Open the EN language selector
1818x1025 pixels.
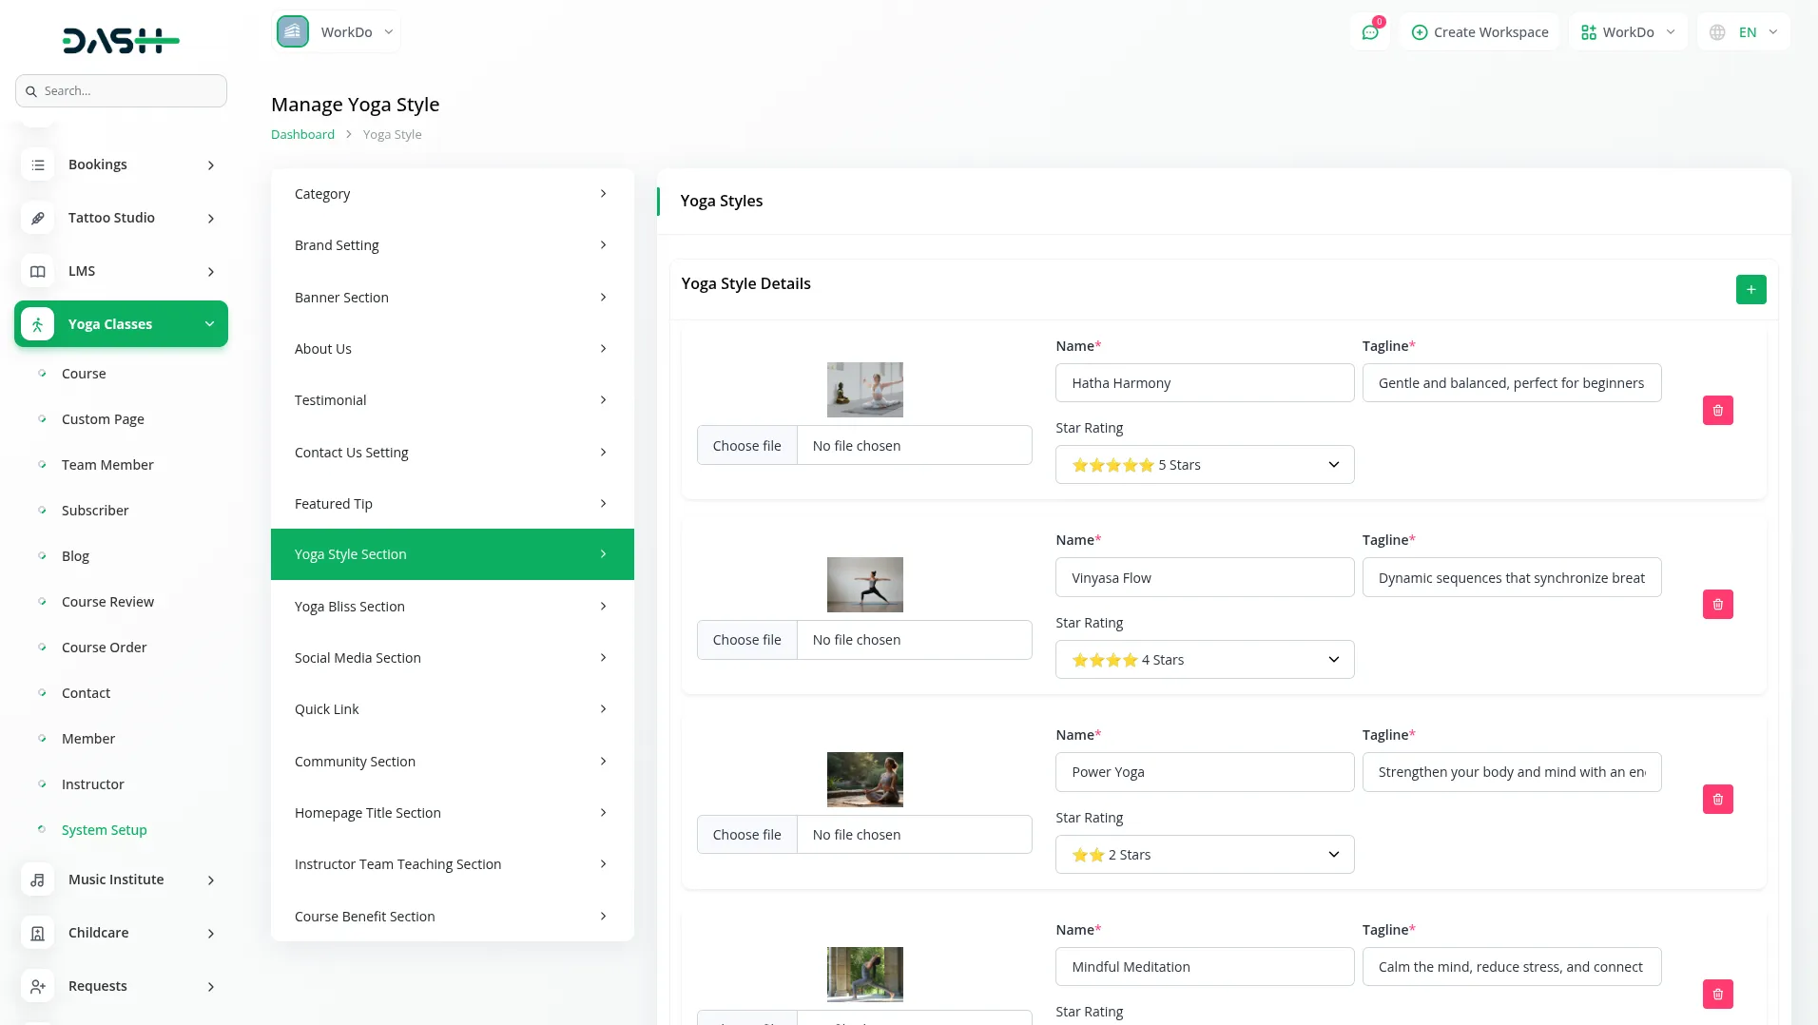click(x=1744, y=32)
